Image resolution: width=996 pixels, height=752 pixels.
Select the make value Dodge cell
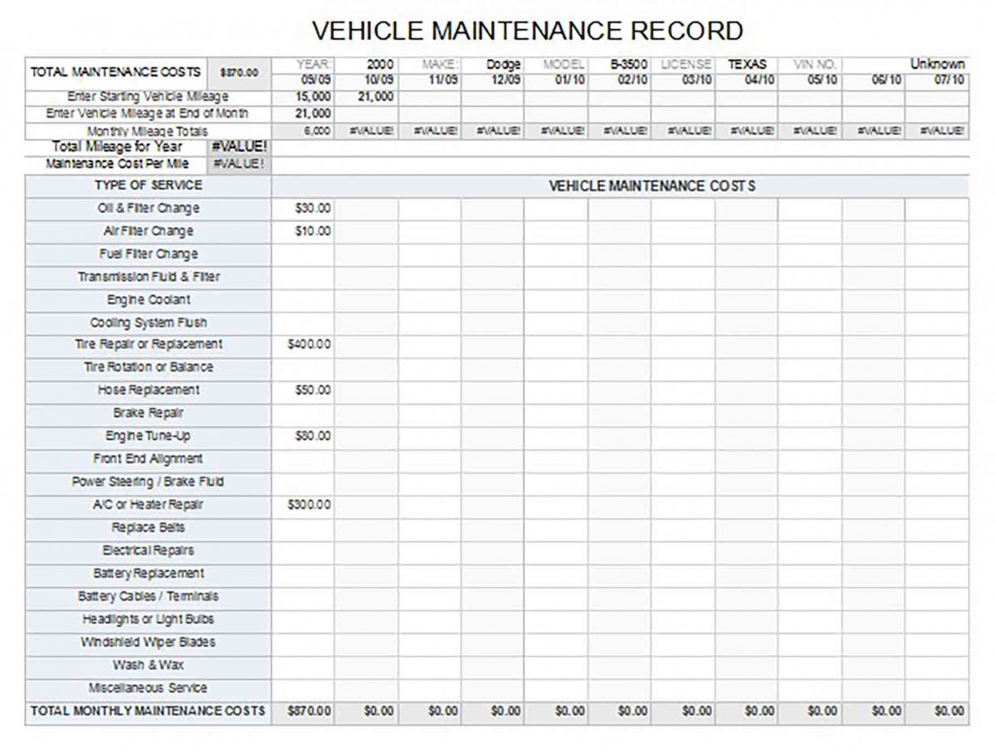(x=492, y=64)
